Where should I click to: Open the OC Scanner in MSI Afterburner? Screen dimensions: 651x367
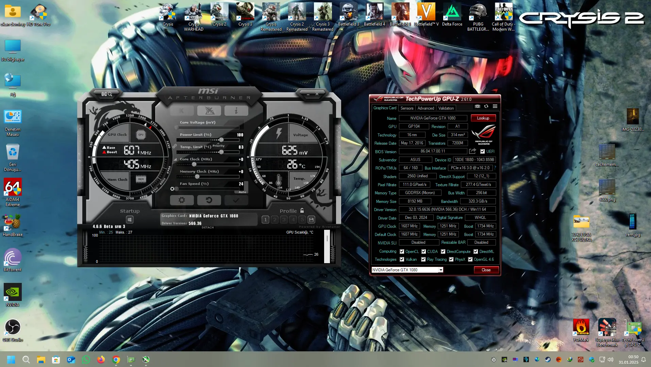click(x=106, y=94)
